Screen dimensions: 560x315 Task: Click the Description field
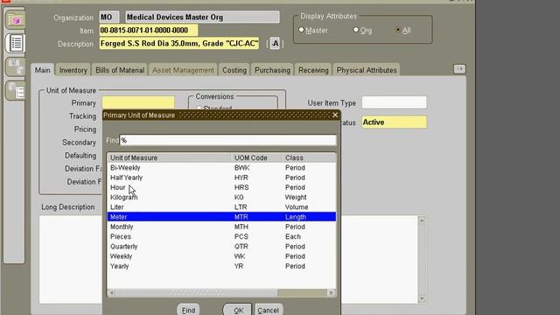coord(179,44)
